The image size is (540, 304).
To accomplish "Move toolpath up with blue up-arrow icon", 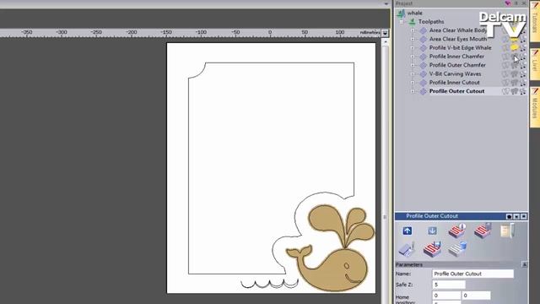I will tap(407, 231).
